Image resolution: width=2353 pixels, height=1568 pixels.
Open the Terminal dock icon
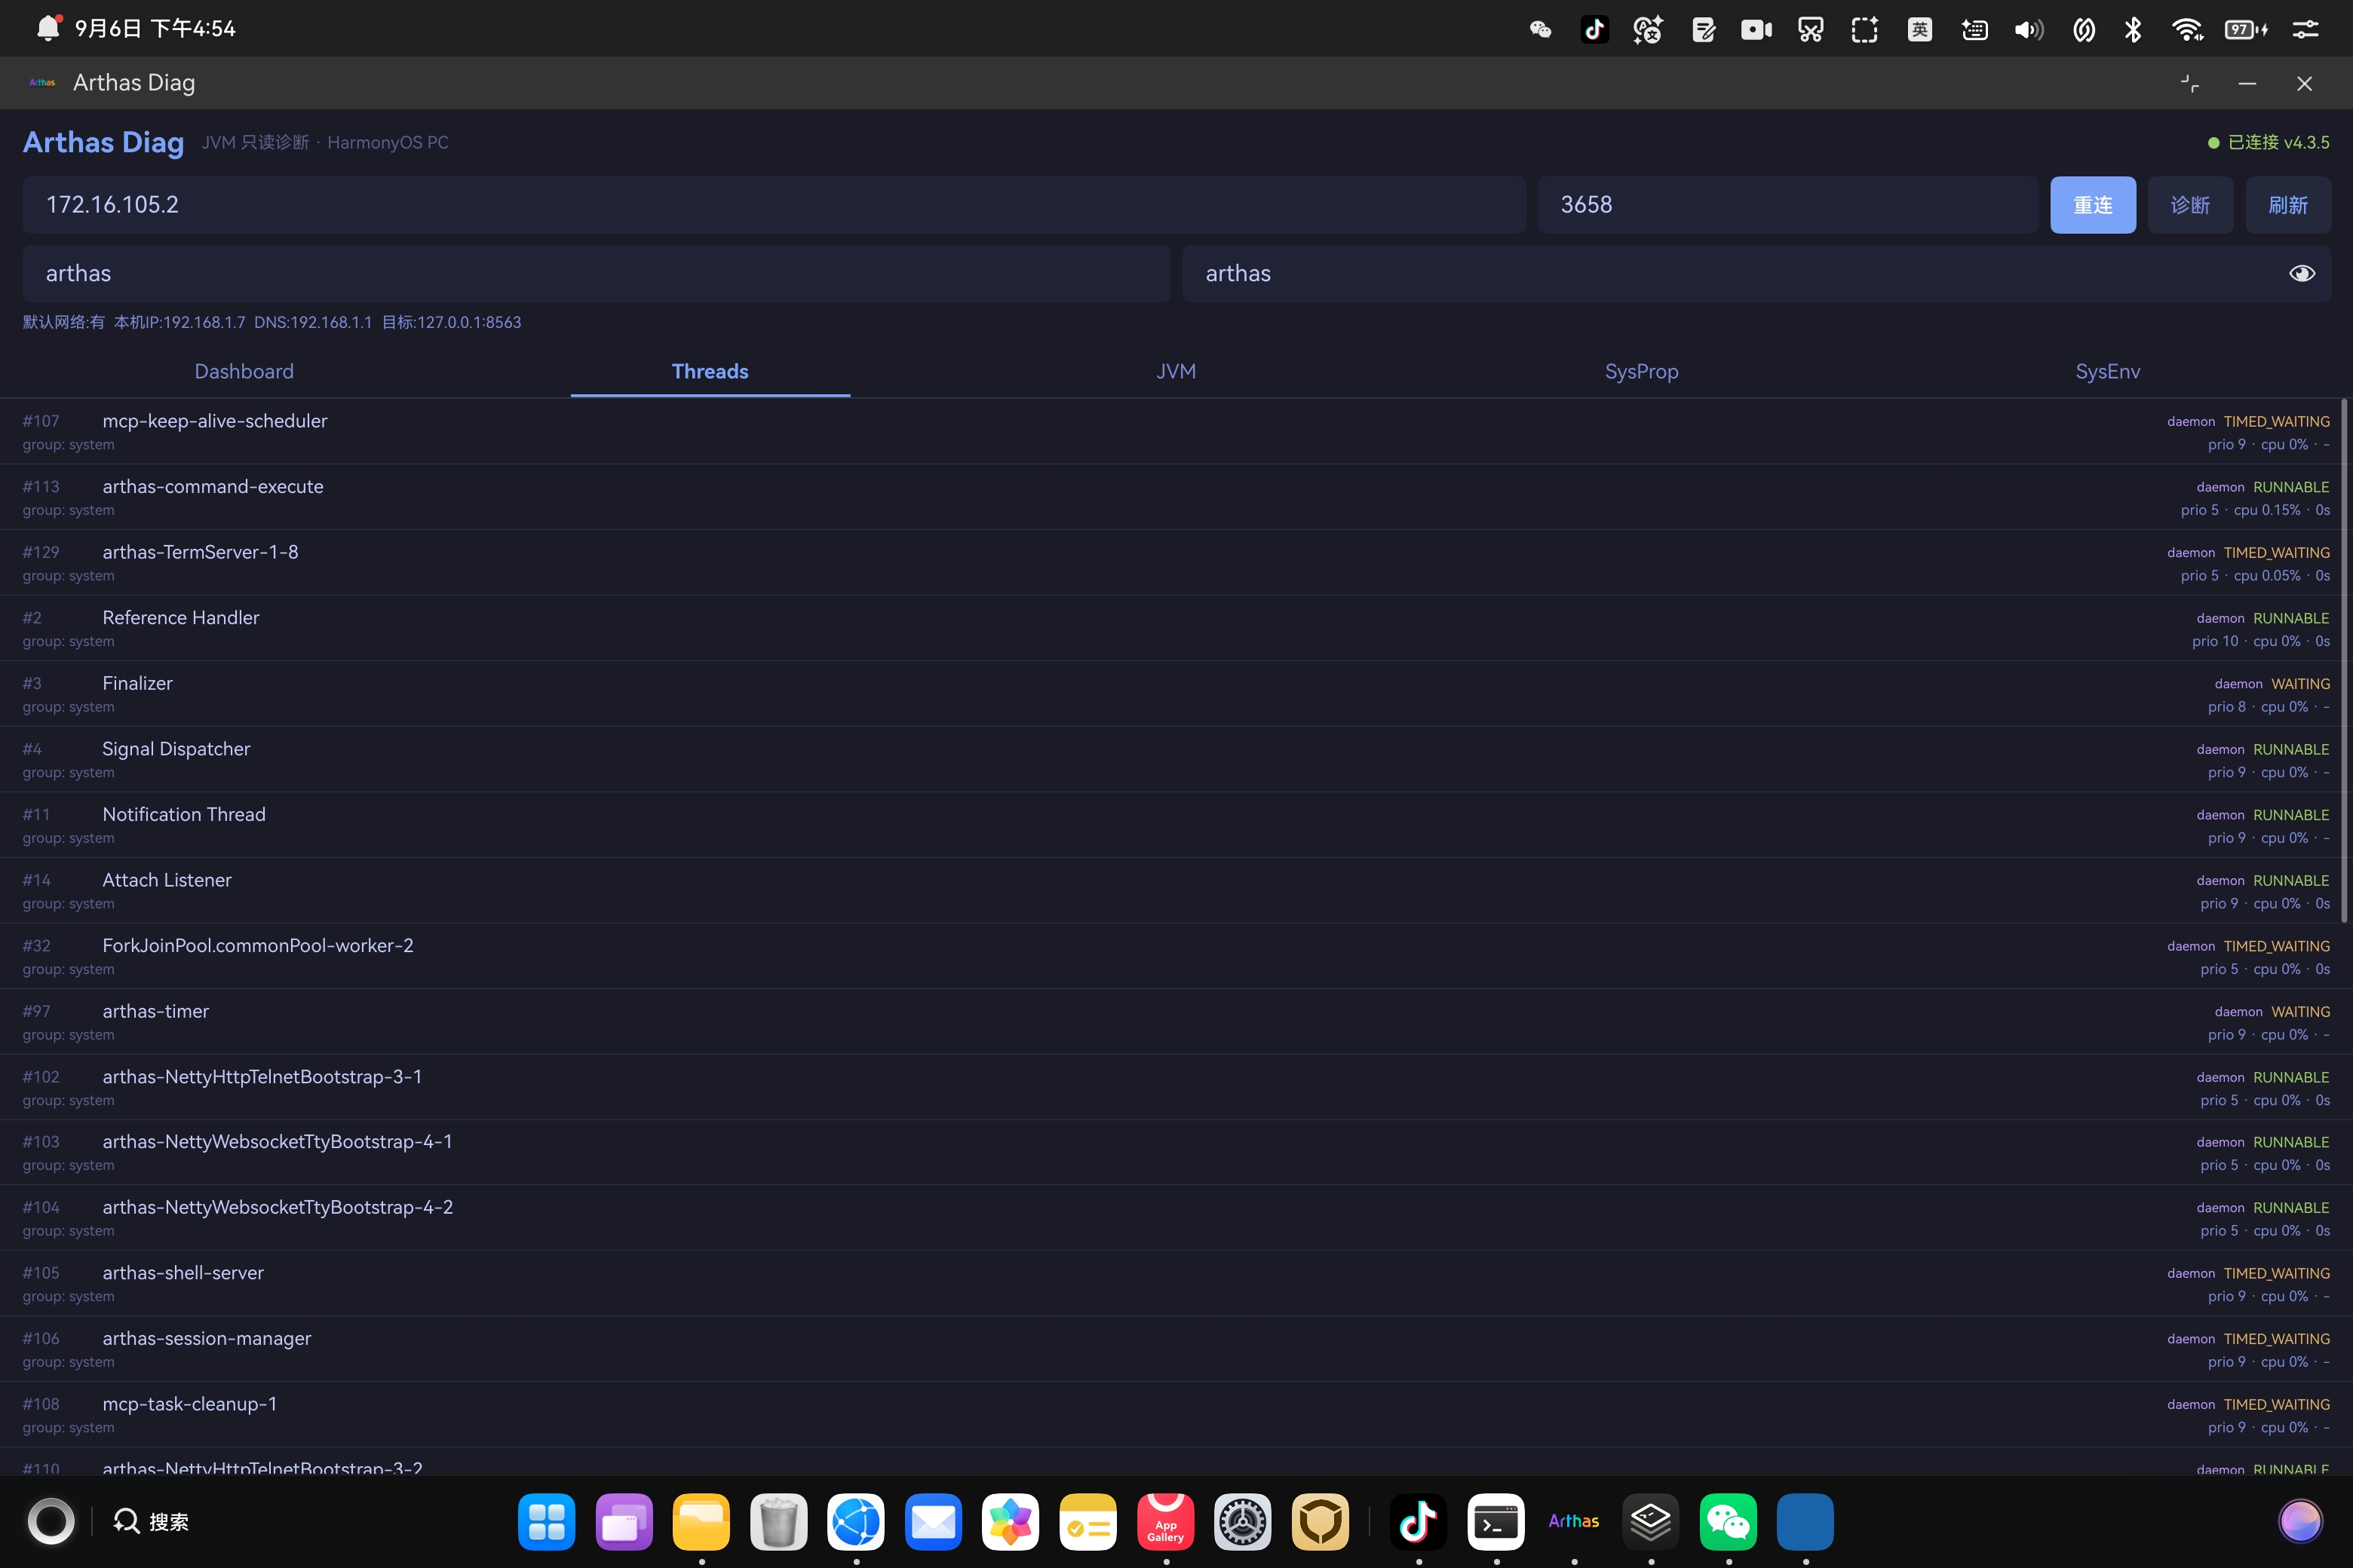[x=1496, y=1522]
